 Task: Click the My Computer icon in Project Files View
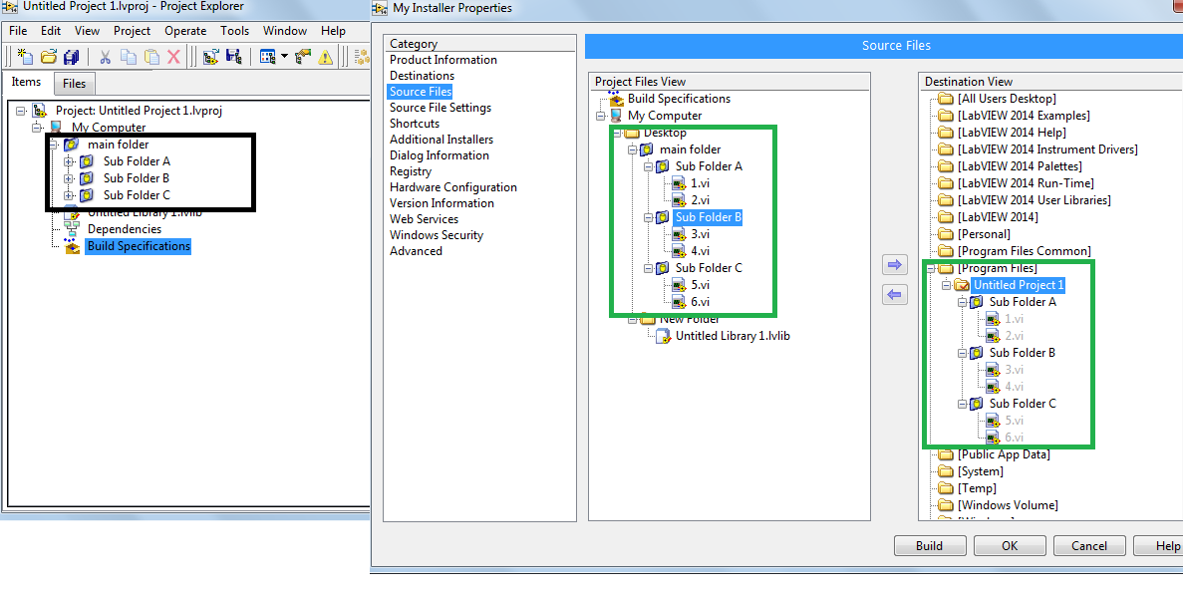click(616, 116)
